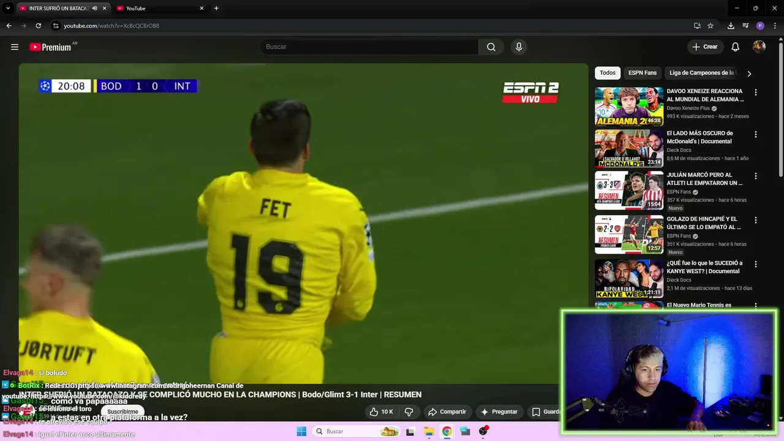This screenshot has width=784, height=441.
Task: Click the title 'DAVOO XENEIZE REACCIONA AL MUNDIAL'
Action: [705, 95]
